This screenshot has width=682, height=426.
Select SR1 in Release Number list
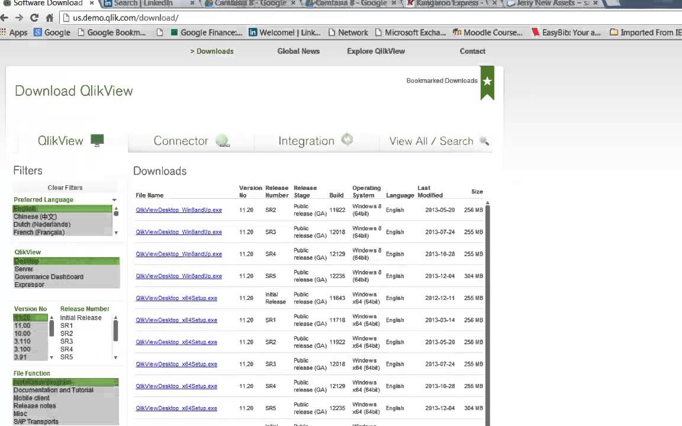(66, 325)
